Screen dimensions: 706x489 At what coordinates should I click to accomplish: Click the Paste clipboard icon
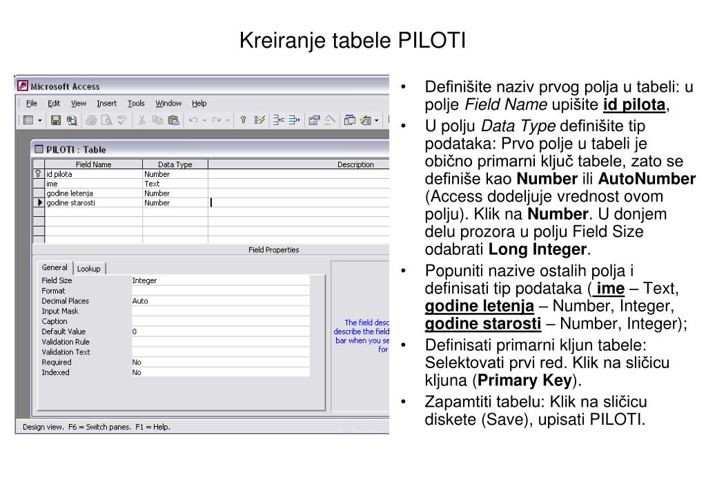(x=173, y=120)
